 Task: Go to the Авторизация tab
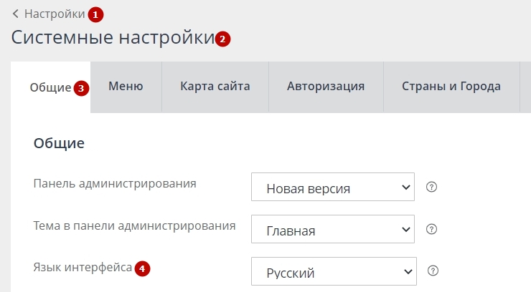click(326, 87)
